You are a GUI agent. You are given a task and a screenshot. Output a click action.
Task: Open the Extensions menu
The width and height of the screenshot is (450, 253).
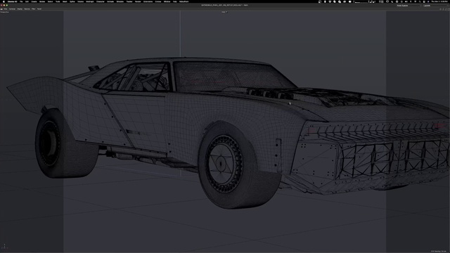tap(148, 1)
